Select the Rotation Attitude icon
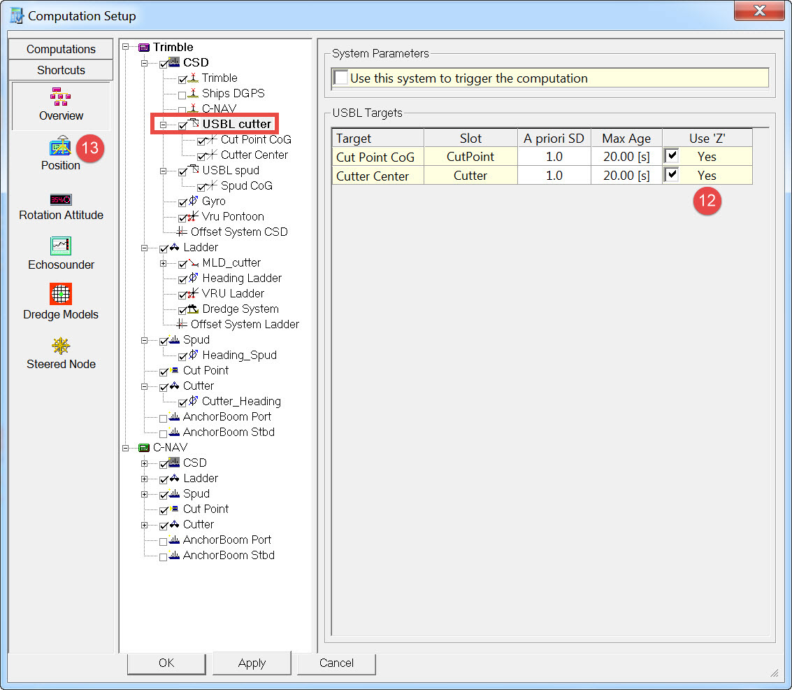 pos(61,199)
